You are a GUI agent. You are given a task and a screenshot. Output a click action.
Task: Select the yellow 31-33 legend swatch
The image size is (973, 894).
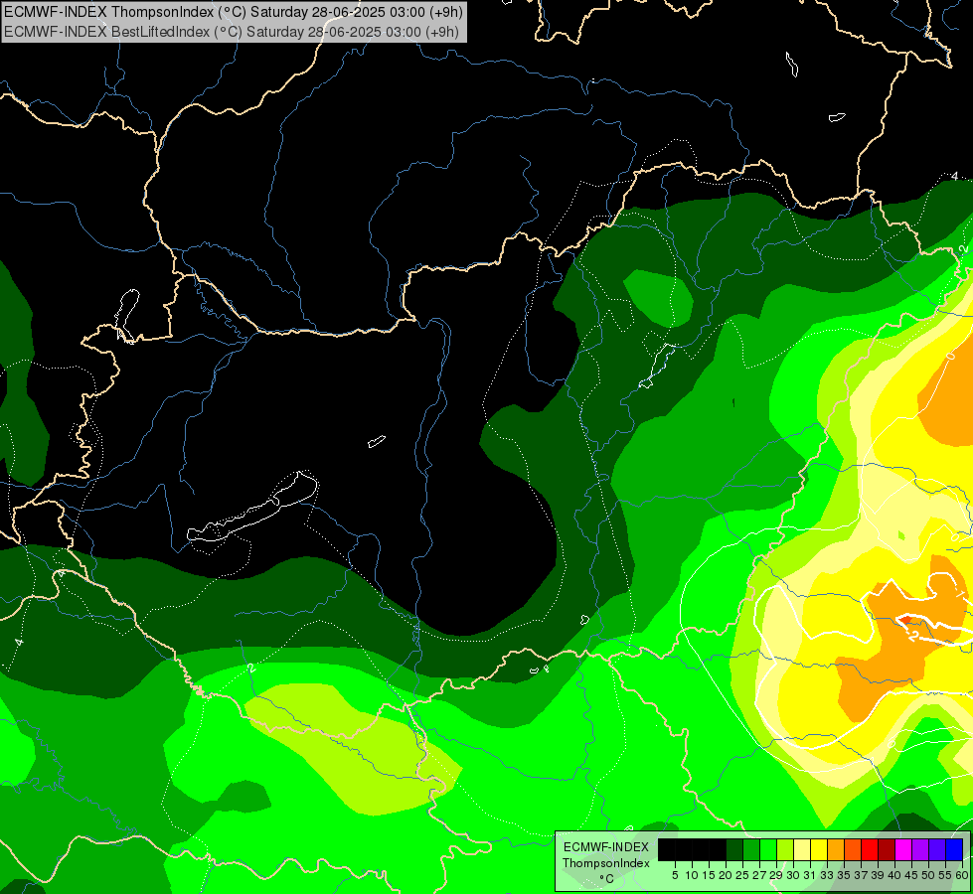(x=819, y=849)
